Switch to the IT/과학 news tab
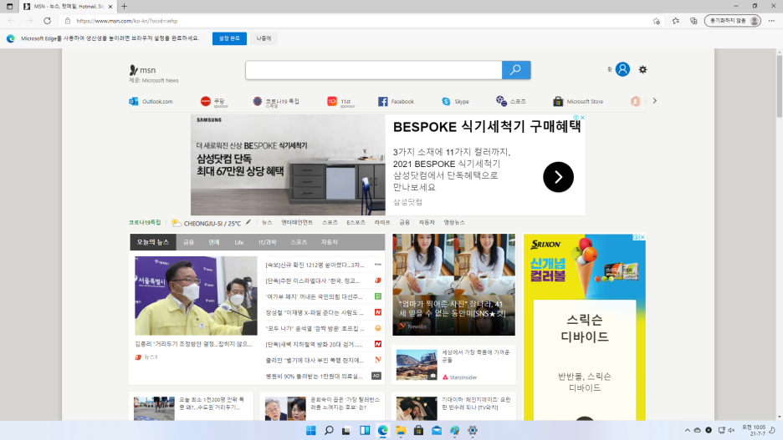 click(267, 242)
